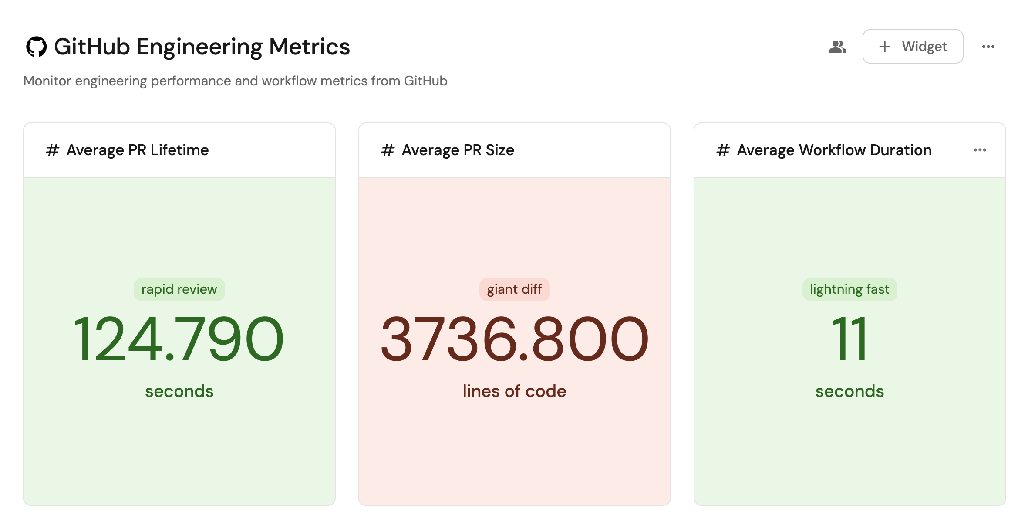
Task: Click the lightning fast badge
Action: 849,289
